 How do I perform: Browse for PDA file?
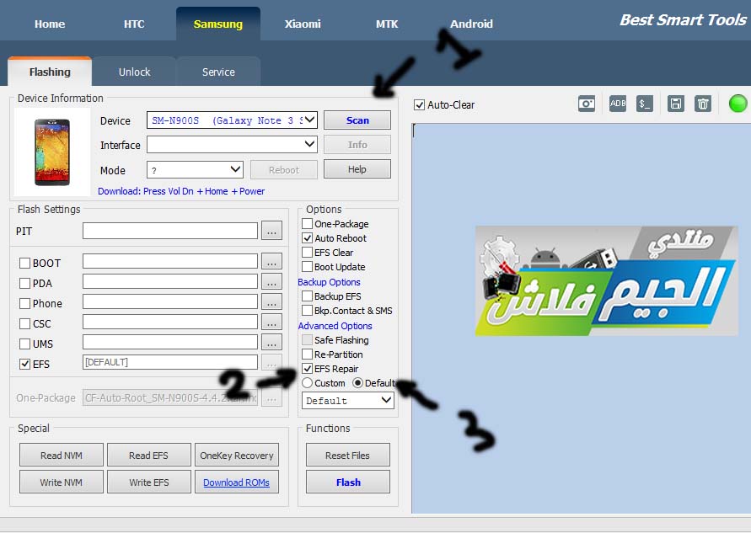pyautogui.click(x=271, y=282)
